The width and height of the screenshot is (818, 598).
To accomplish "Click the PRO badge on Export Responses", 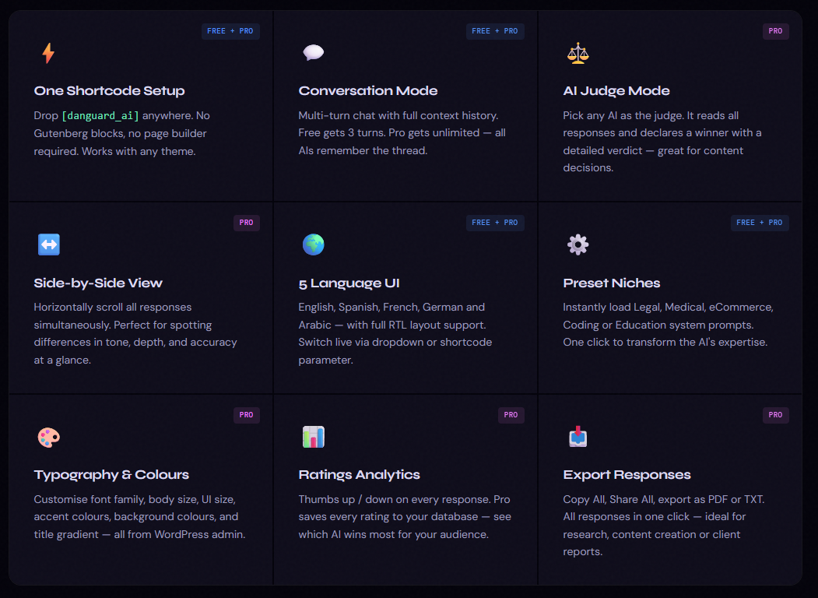I will (x=775, y=415).
